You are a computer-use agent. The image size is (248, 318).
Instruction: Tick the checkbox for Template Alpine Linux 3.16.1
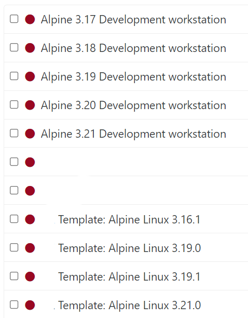pyautogui.click(x=14, y=219)
